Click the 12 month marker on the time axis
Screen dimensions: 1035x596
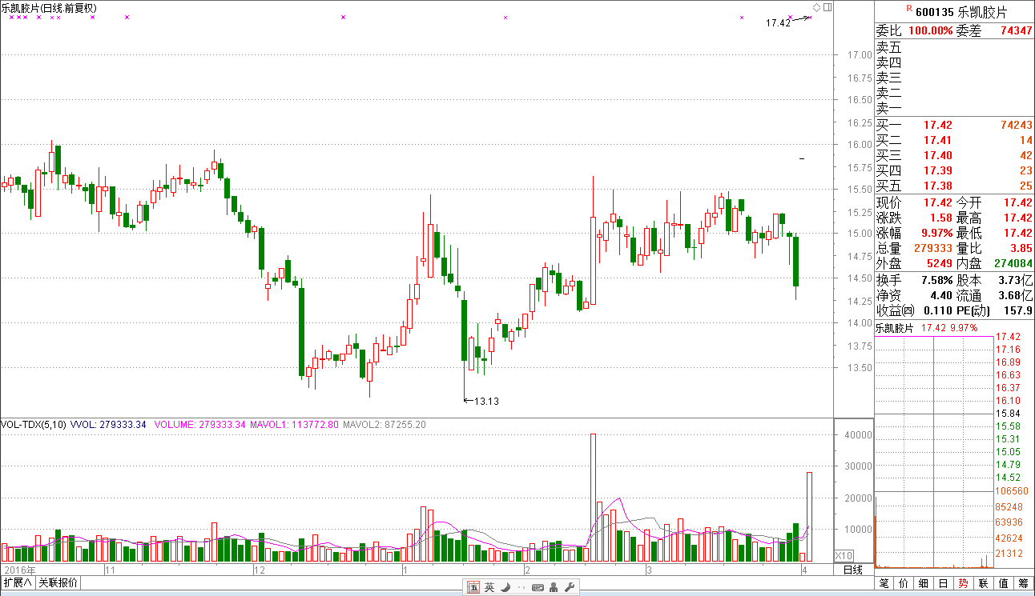[x=259, y=570]
